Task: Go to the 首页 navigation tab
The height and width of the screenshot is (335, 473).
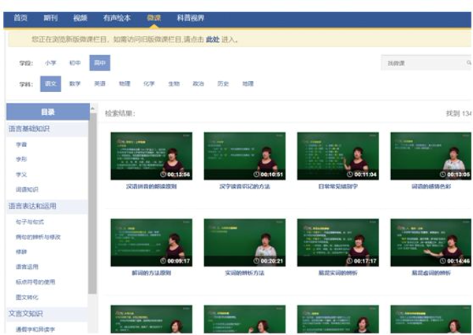Action: (x=20, y=17)
